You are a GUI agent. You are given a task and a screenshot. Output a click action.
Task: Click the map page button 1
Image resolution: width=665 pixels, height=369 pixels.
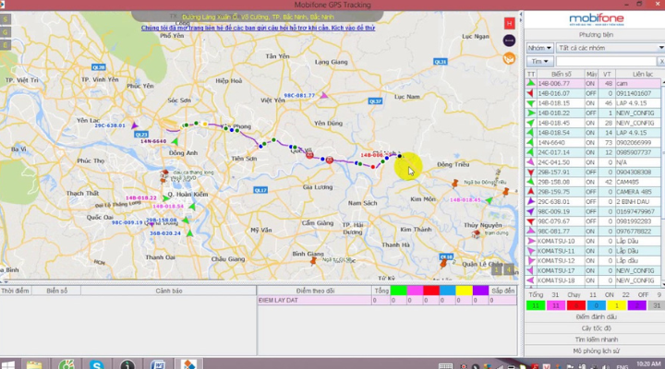496,269
